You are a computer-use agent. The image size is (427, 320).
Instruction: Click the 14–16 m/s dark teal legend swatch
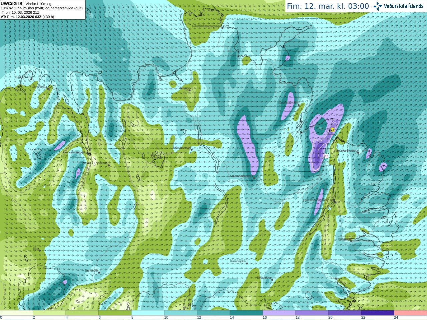[246, 313]
